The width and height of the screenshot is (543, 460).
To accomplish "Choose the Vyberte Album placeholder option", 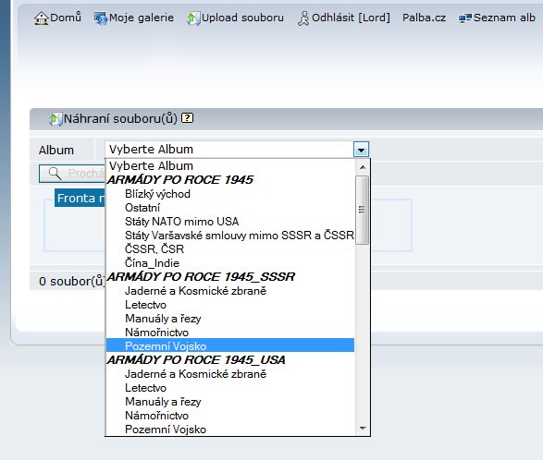I will pyautogui.click(x=230, y=166).
